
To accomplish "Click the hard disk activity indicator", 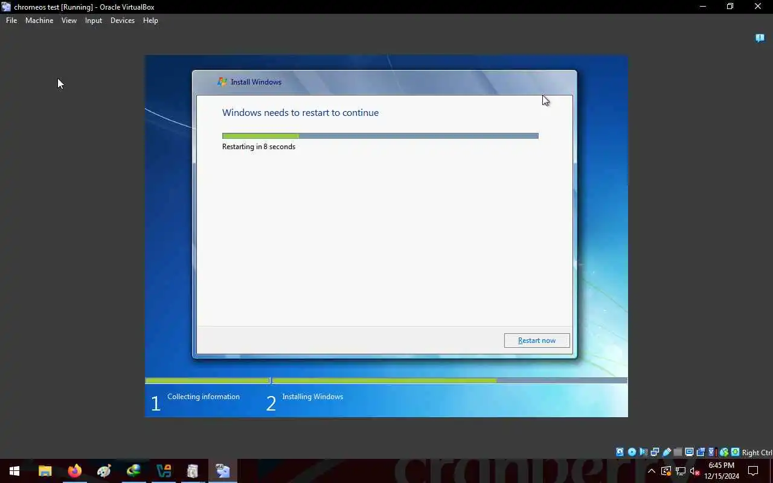I will click(620, 452).
